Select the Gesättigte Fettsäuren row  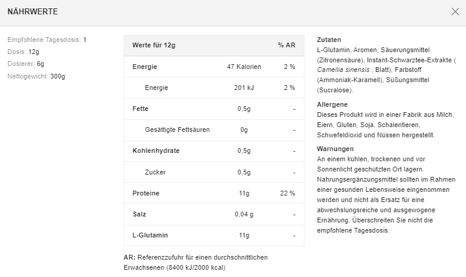(214, 130)
